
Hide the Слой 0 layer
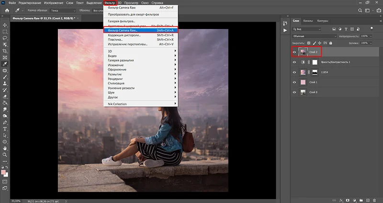[x=294, y=92]
